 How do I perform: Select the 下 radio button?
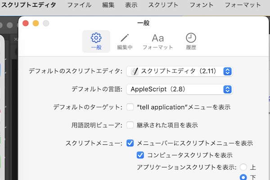coord(243,177)
